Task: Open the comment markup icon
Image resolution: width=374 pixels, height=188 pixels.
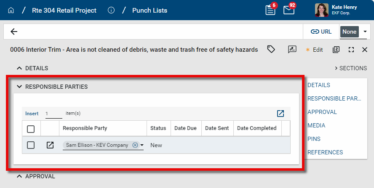Action: pos(292,50)
